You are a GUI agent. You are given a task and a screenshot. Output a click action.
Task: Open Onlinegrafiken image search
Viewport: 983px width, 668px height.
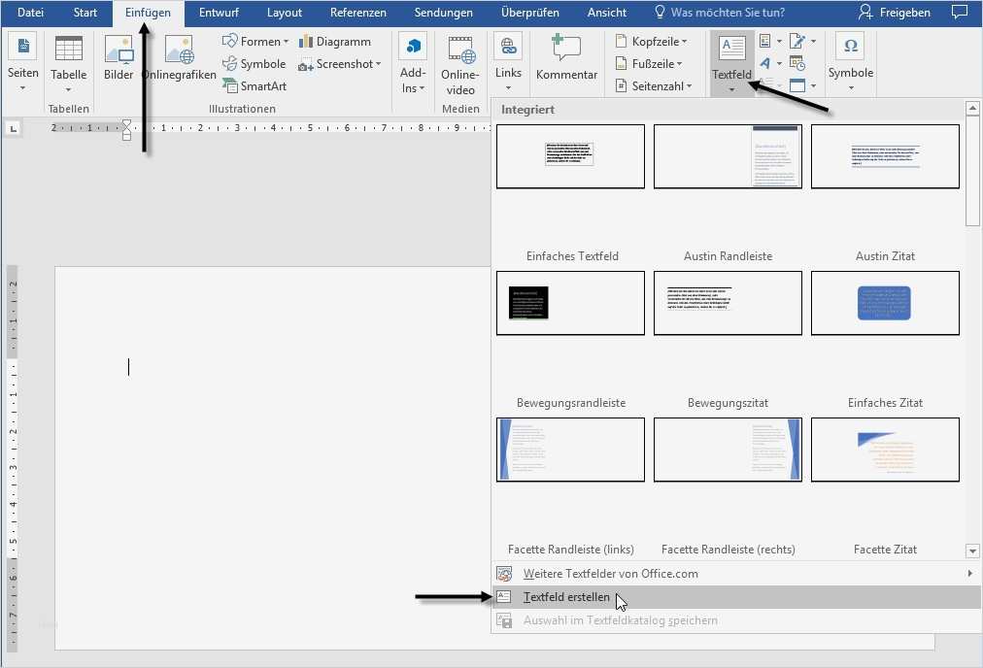click(x=179, y=50)
